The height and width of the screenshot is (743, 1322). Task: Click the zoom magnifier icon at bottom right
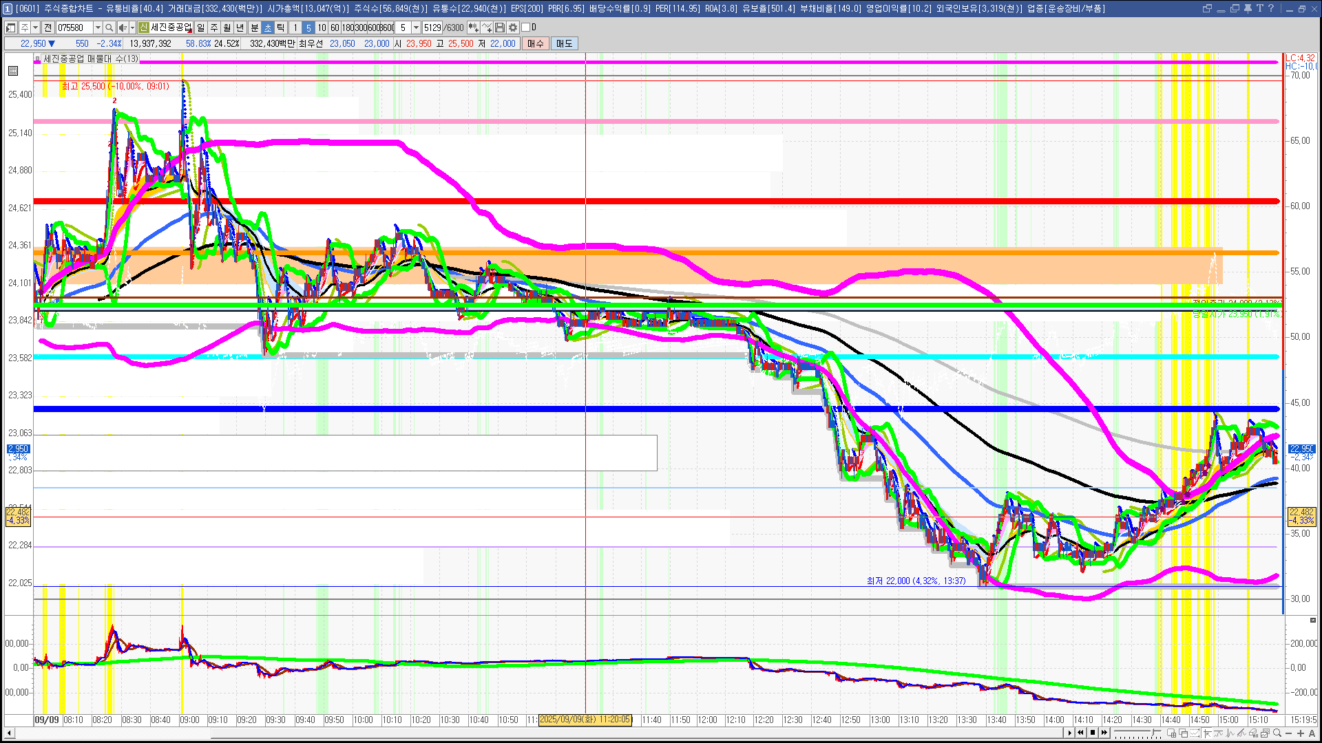click(1277, 733)
